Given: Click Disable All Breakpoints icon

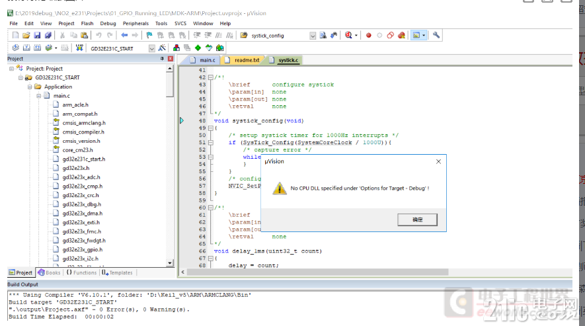Looking at the screenshot, I should (390, 36).
